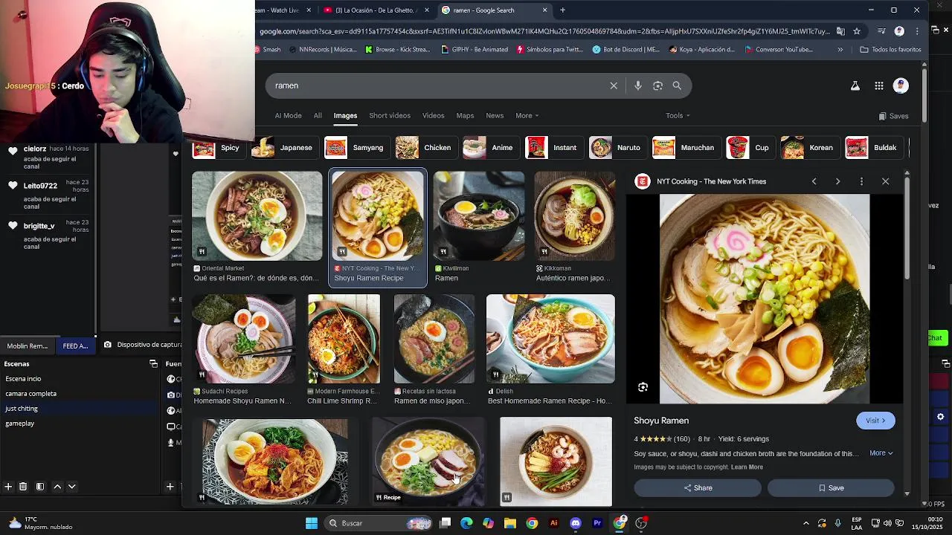Save the Shoyu Ramen image
Image resolution: width=952 pixels, height=535 pixels.
[x=831, y=488]
